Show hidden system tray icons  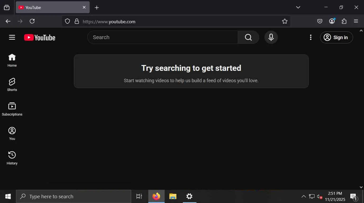coord(304,196)
